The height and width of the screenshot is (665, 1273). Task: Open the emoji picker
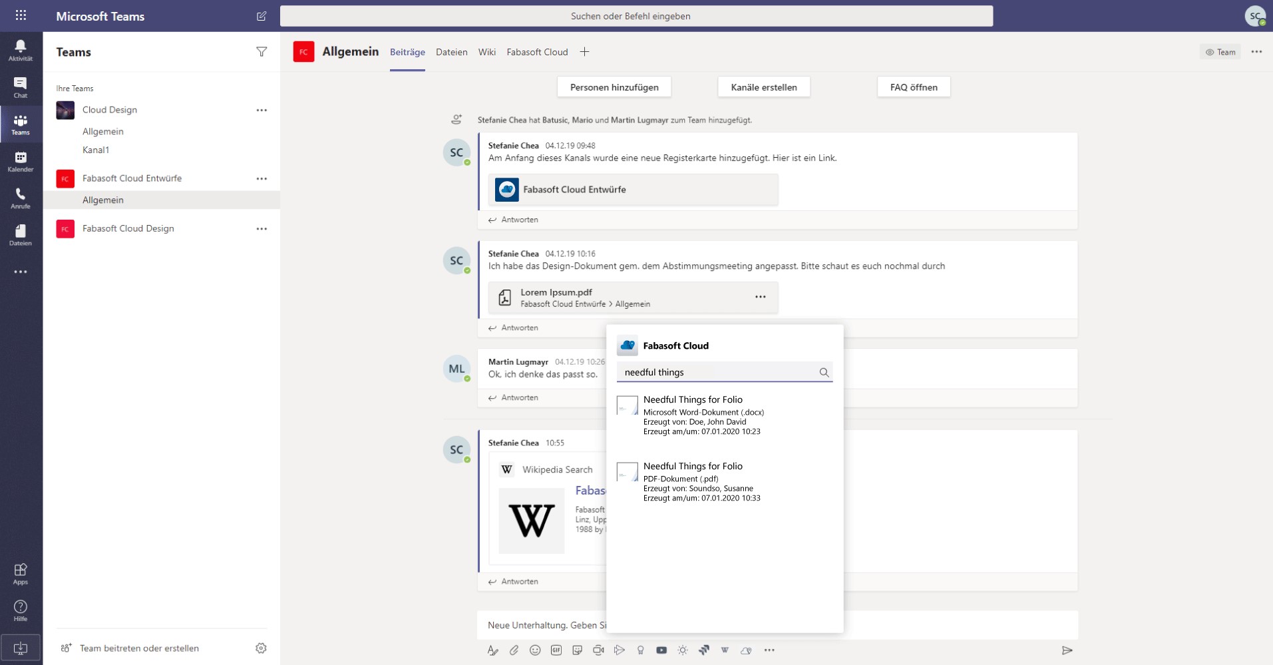coord(535,650)
